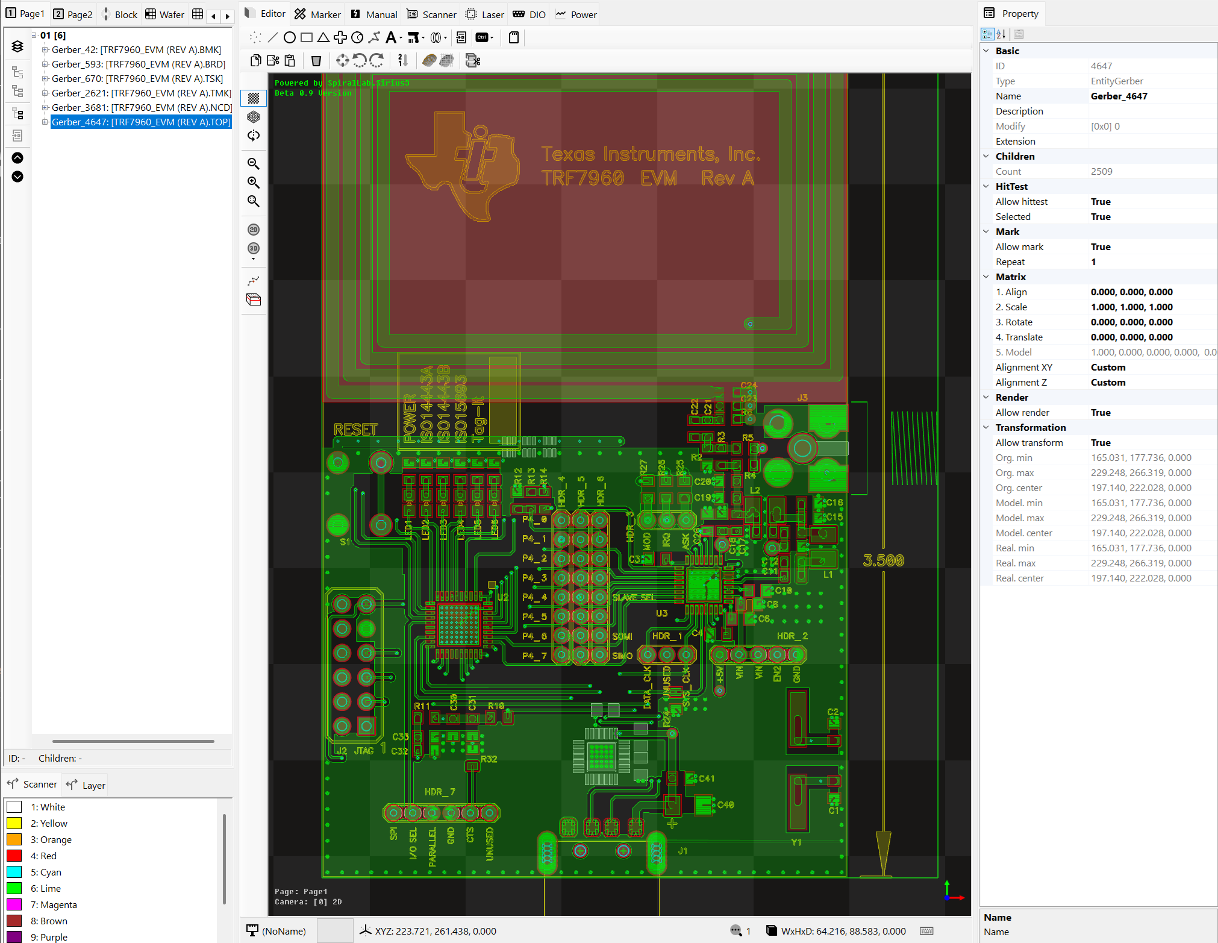Click the move-down arrow button
Screen dimensions: 1218x943
tap(17, 177)
